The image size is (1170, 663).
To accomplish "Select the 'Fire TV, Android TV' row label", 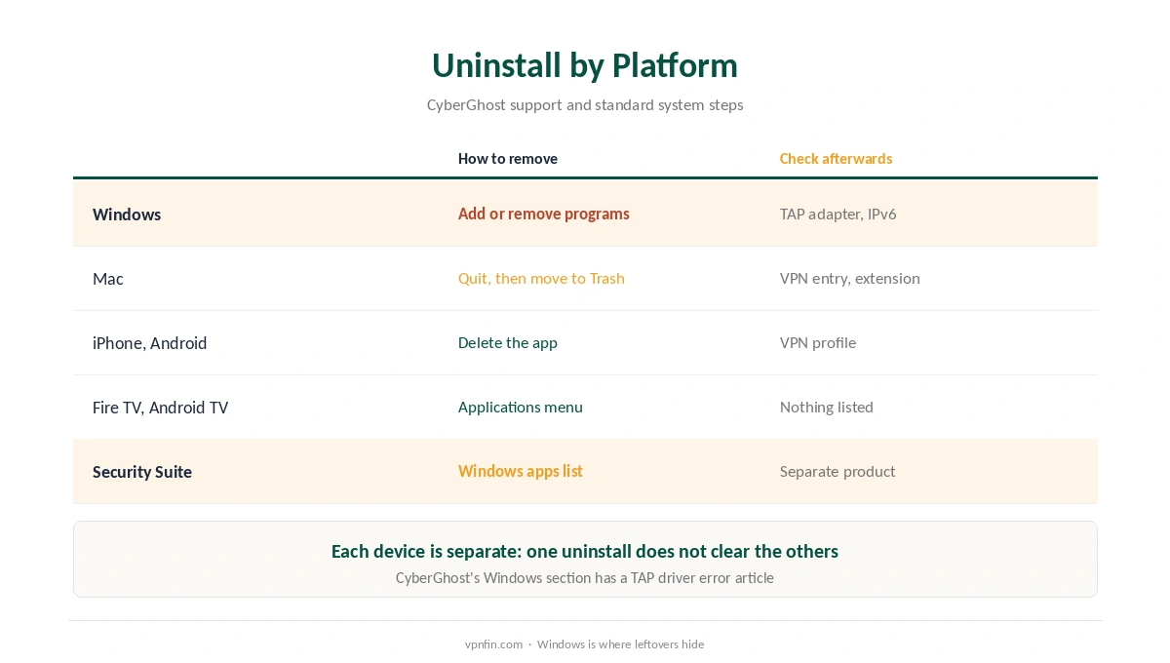I will point(161,408).
